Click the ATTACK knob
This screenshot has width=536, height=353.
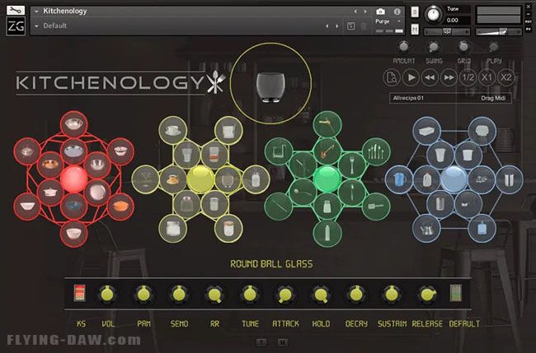click(285, 295)
